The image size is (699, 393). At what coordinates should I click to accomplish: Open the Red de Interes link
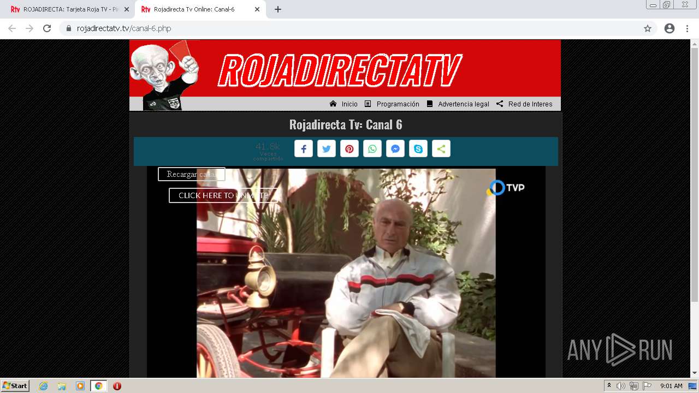pyautogui.click(x=524, y=104)
